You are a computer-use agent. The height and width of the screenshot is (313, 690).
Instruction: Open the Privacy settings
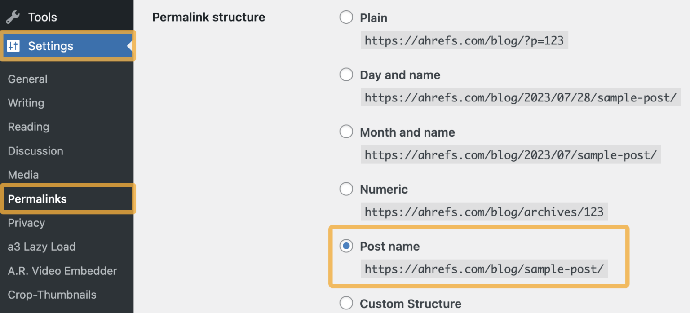click(x=26, y=223)
